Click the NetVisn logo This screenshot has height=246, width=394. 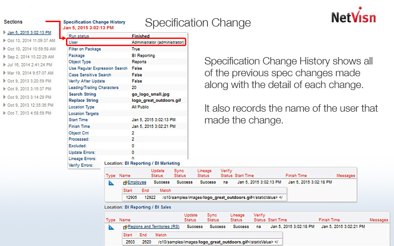tap(354, 15)
